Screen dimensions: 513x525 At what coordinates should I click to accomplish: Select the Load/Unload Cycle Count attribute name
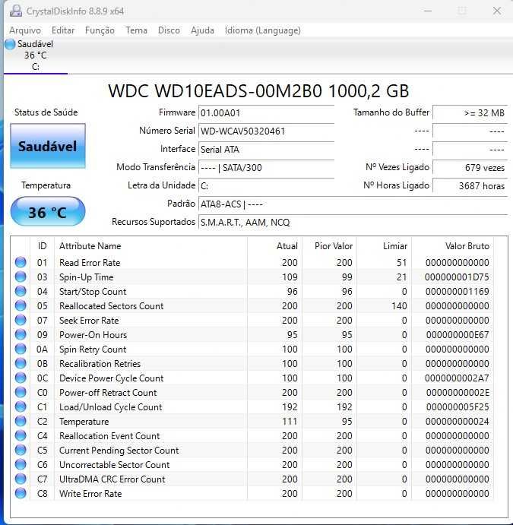coord(111,406)
